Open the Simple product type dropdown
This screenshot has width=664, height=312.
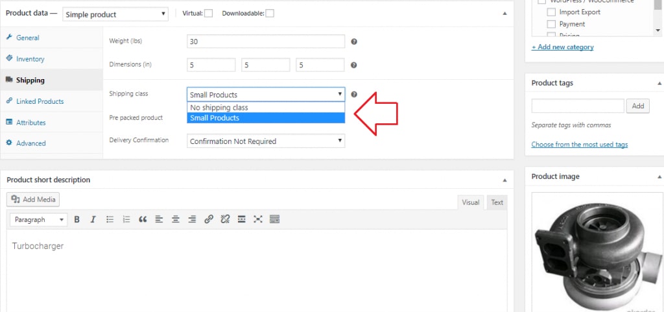115,14
